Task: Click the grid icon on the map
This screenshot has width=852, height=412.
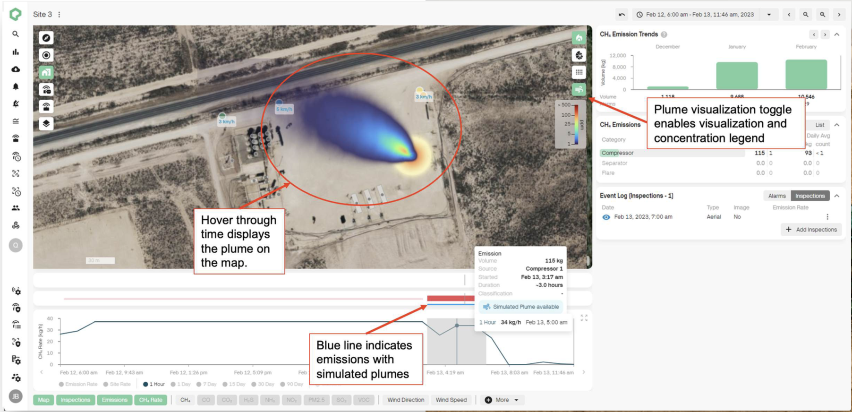Action: pos(579,72)
